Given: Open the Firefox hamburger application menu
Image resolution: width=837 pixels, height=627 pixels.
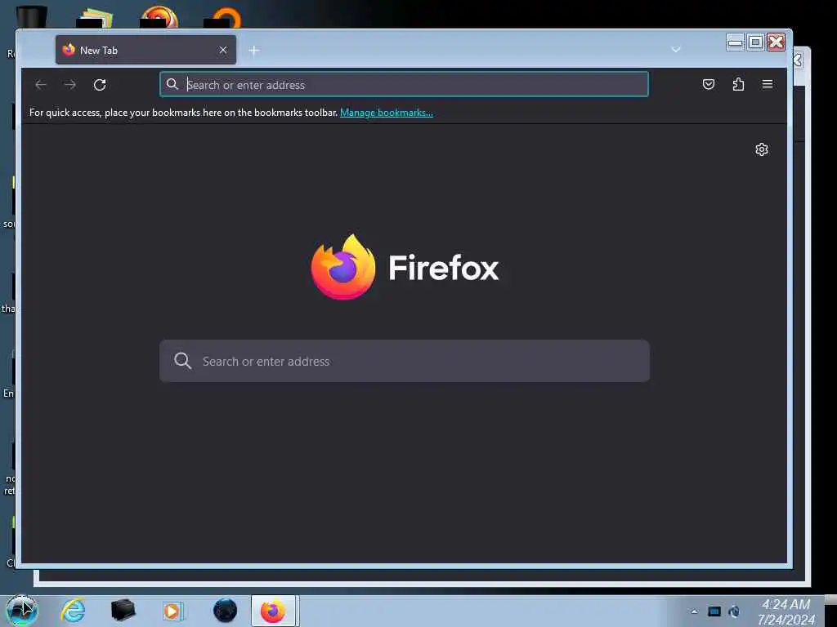Looking at the screenshot, I should point(768,84).
